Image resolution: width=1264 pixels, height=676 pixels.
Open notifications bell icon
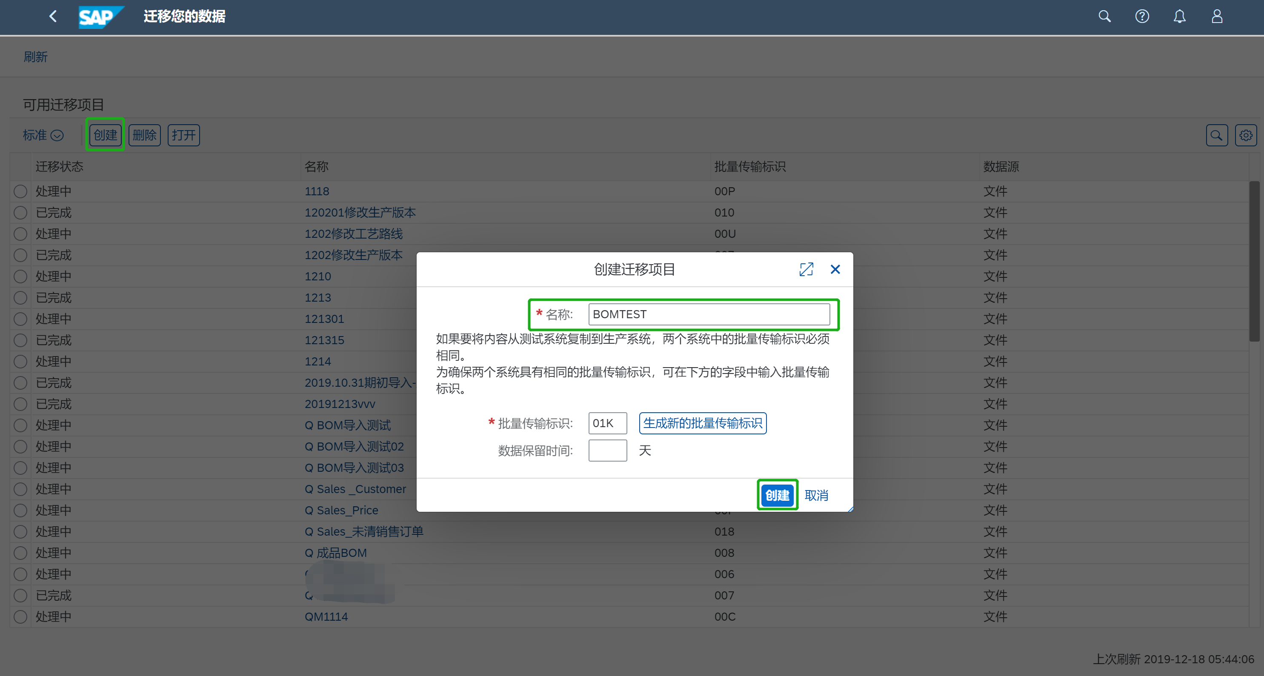[x=1179, y=16]
